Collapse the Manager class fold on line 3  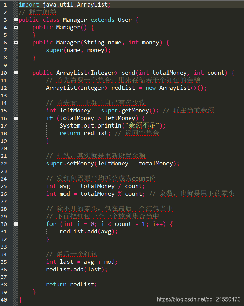tap(16, 20)
